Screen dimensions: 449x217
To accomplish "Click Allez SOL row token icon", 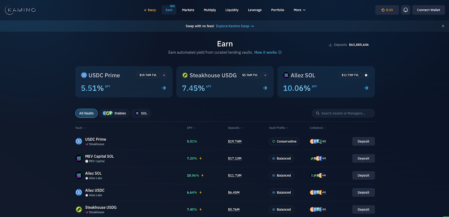I will (x=79, y=176).
